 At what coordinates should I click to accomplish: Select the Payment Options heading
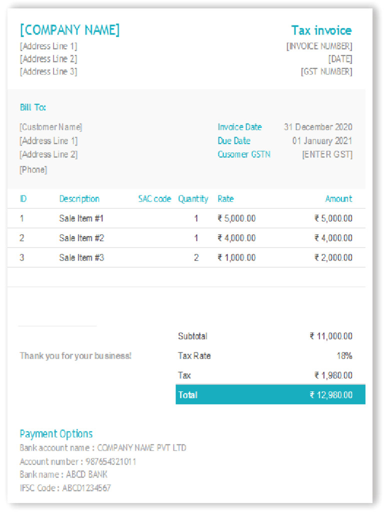56,433
